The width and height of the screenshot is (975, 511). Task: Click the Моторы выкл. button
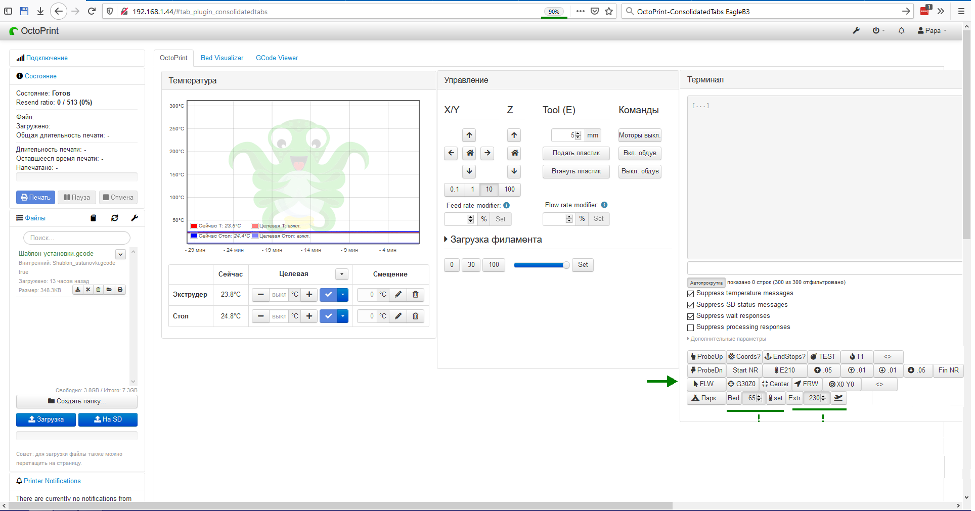click(x=639, y=135)
